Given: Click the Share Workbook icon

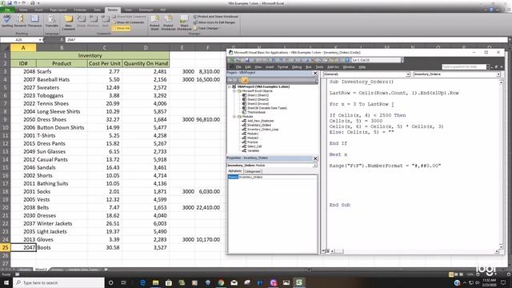Looking at the screenshot, I should click(184, 22).
